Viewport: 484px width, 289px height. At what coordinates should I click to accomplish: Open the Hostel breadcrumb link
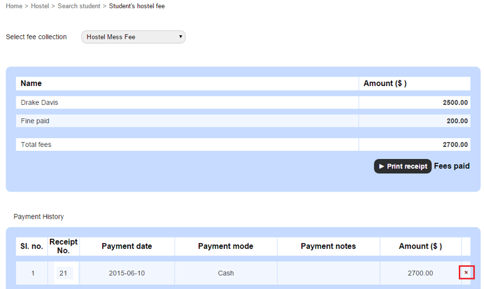click(40, 6)
